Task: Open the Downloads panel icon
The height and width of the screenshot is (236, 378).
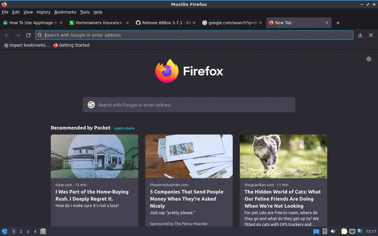Action: 360,35
